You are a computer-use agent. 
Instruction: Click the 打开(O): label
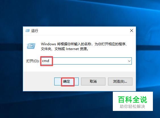click(x=33, y=61)
